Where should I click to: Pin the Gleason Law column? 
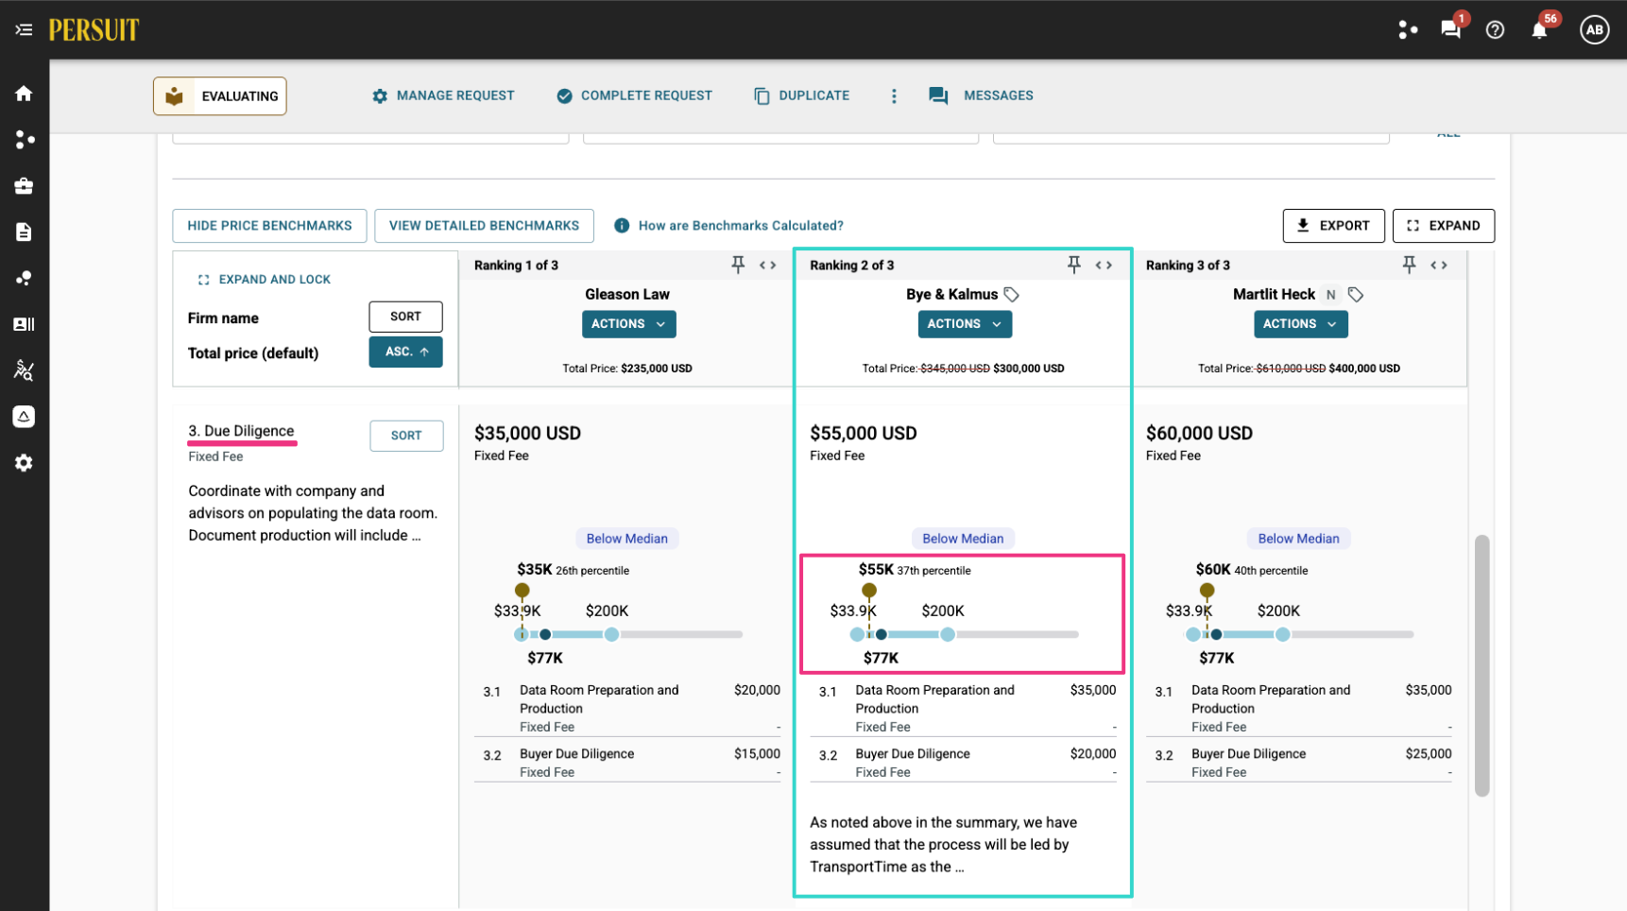coord(738,265)
